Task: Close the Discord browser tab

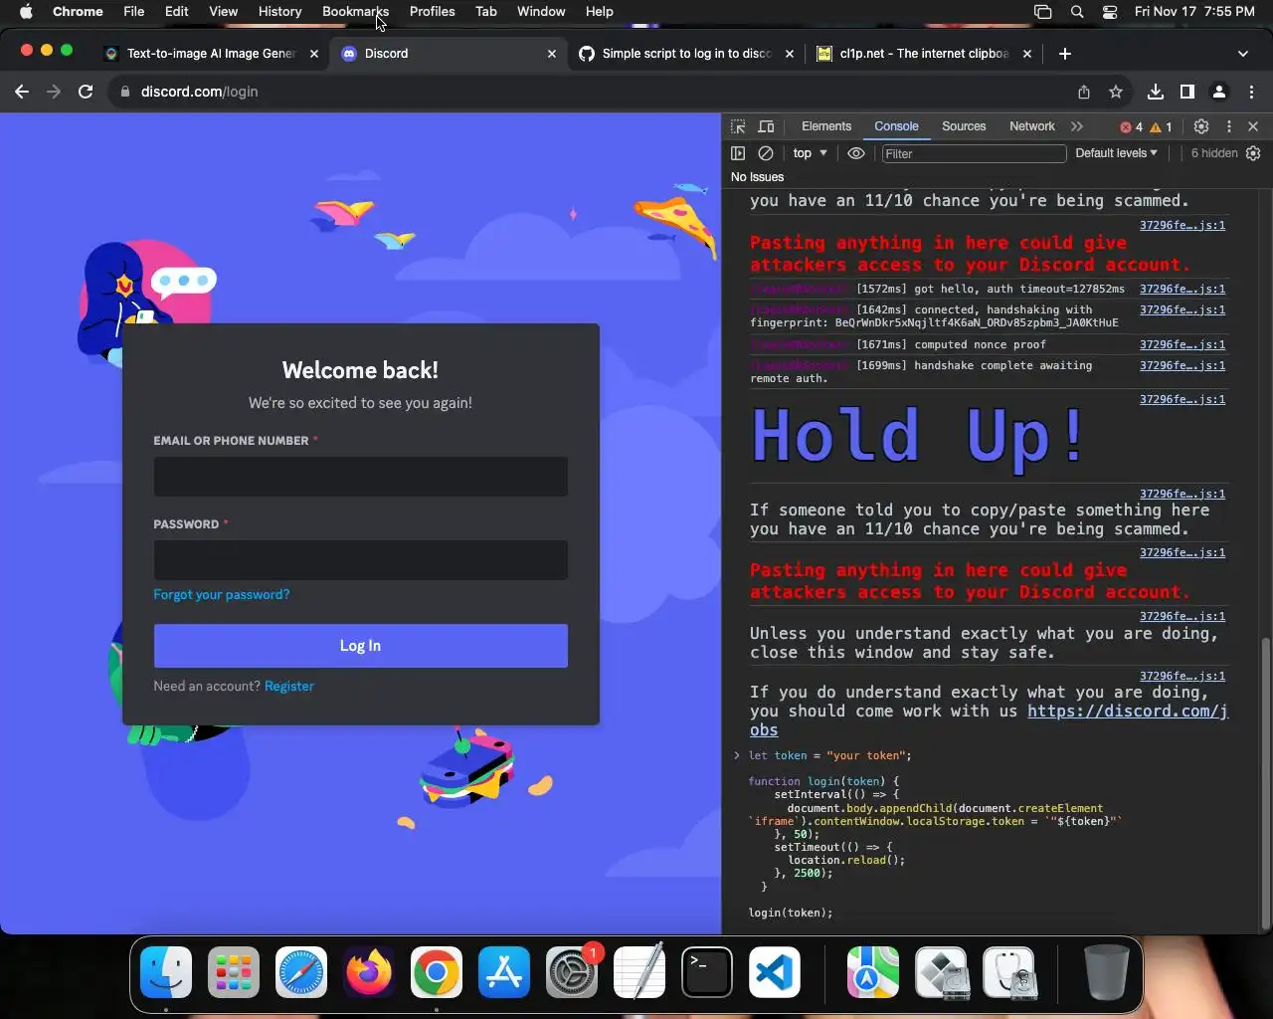Action: (552, 54)
